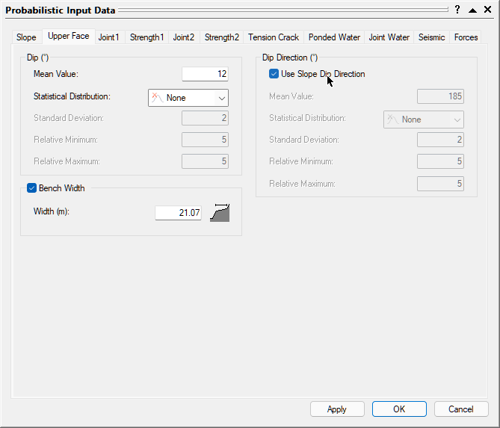The image size is (500, 428).
Task: Switch to the Ponded Water tab
Action: coord(334,37)
